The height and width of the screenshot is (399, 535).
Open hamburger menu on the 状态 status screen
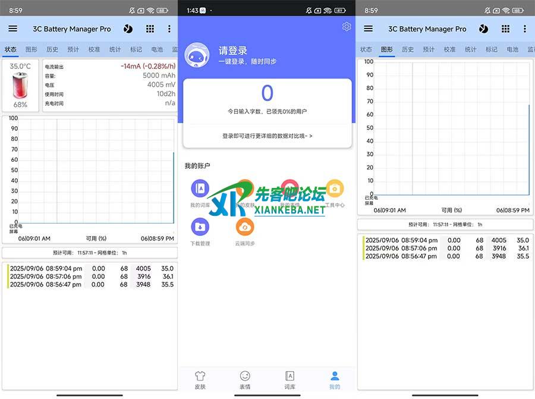tap(12, 29)
